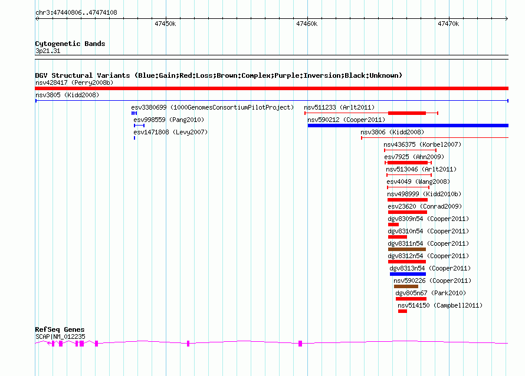Viewport: 525px width, 376px height.
Task: Open the nsv590226 (Cooper2011) label
Action: [432, 281]
